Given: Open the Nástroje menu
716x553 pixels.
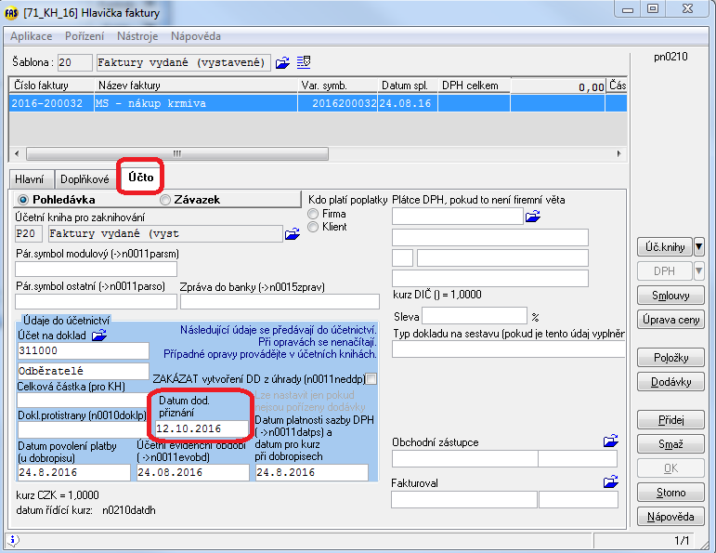Looking at the screenshot, I should (137, 36).
